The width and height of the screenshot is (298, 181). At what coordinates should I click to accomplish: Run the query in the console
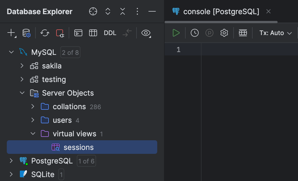(x=176, y=33)
